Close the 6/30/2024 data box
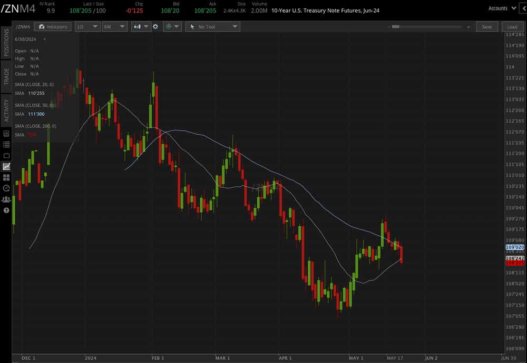Image resolution: width=527 pixels, height=363 pixels. [44, 39]
